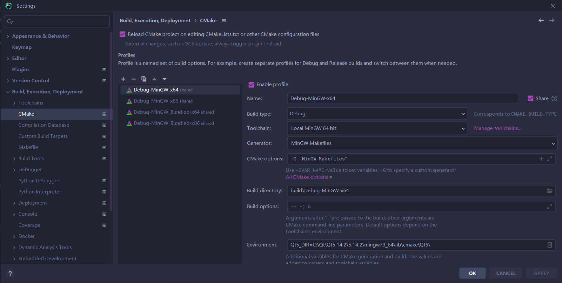Click OK to save settings
This screenshot has height=283, width=562.
472,273
